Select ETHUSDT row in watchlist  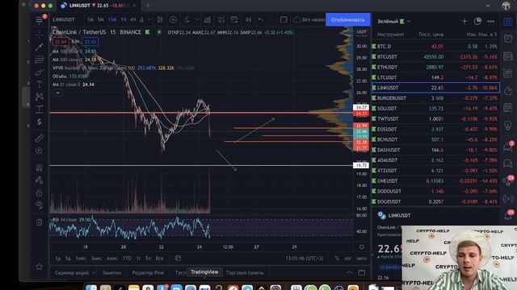435,67
